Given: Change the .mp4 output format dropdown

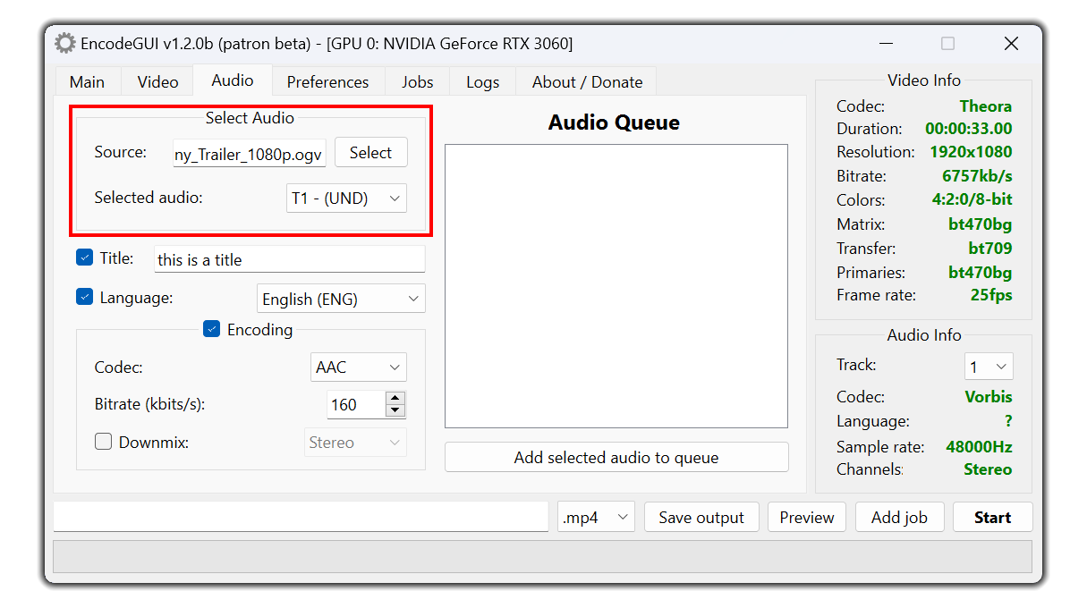Looking at the screenshot, I should pyautogui.click(x=597, y=517).
